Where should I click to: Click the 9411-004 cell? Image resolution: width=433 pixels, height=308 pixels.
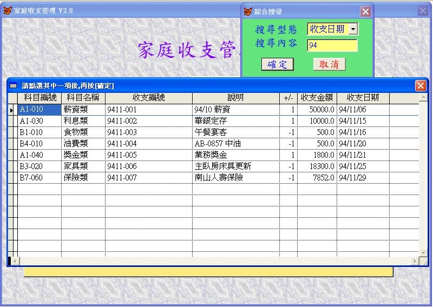click(x=148, y=144)
